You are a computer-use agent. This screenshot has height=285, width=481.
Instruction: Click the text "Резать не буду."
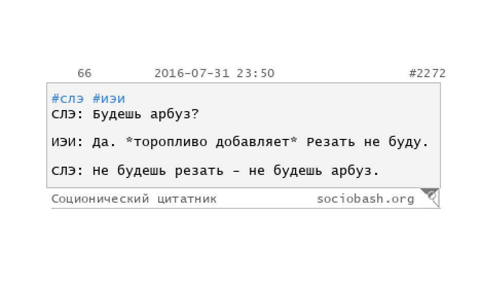(367, 142)
